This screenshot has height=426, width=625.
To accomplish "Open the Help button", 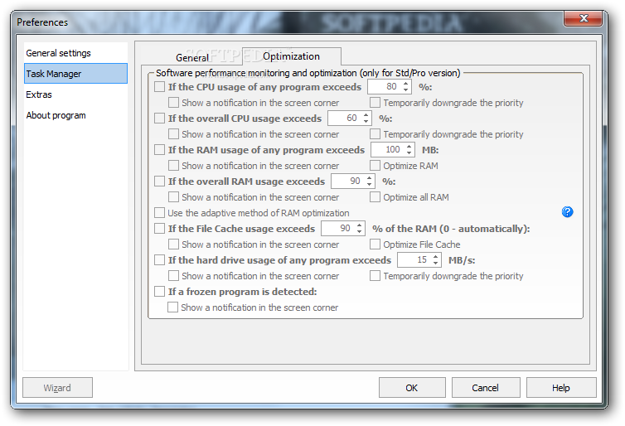I will 561,388.
